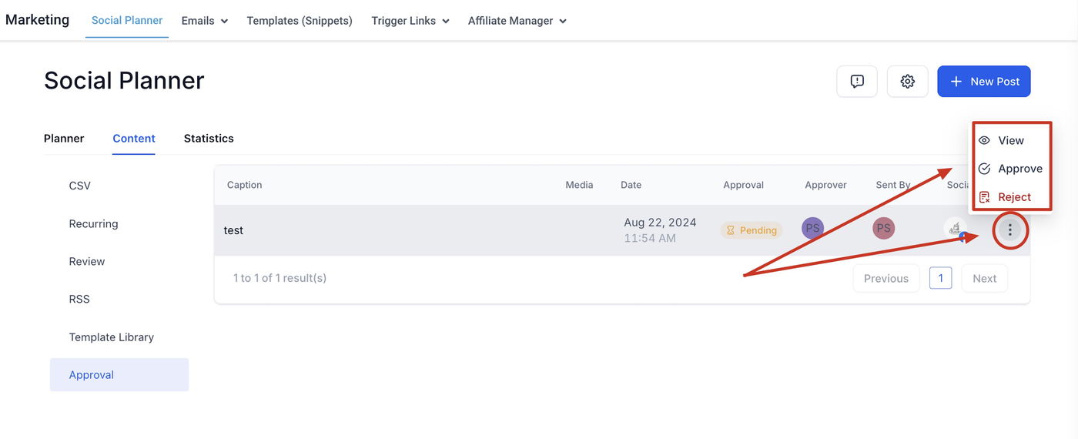Screen dimensions: 1078x439
Task: Click the social account icon in row
Action: tap(955, 229)
